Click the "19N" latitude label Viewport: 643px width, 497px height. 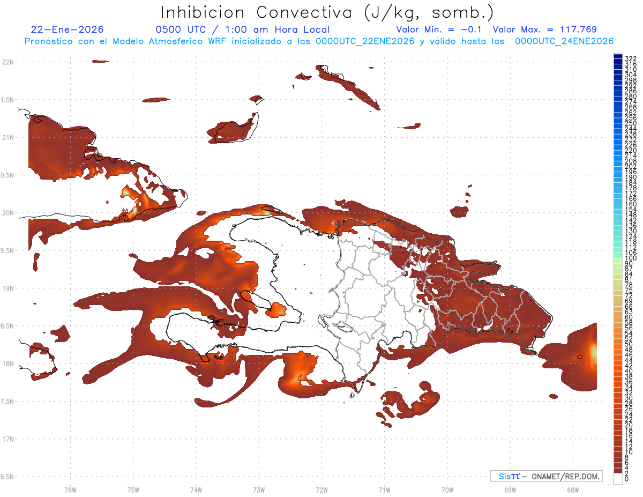tap(8, 288)
